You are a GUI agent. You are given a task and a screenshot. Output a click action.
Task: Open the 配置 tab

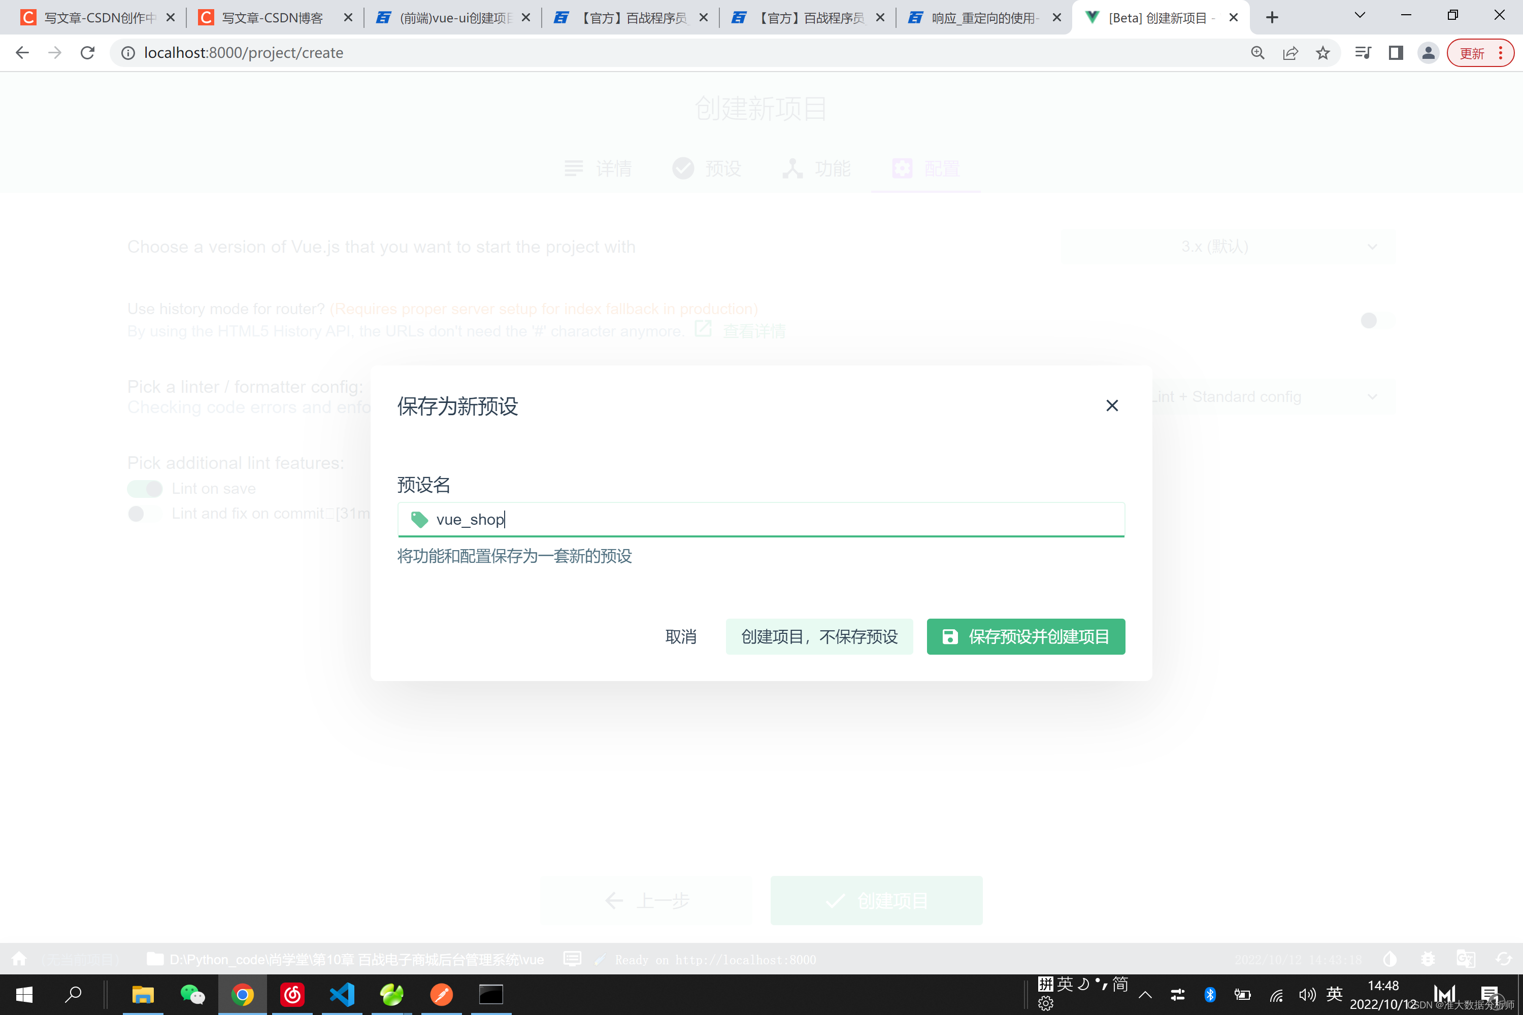(925, 169)
